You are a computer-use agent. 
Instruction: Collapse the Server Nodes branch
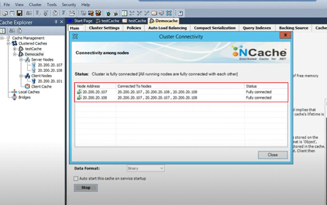click(21, 60)
